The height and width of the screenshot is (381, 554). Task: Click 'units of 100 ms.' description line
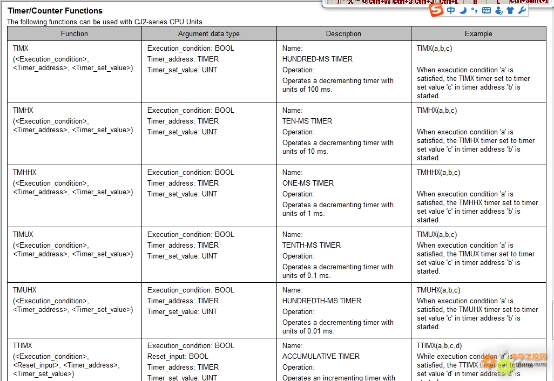coord(307,90)
